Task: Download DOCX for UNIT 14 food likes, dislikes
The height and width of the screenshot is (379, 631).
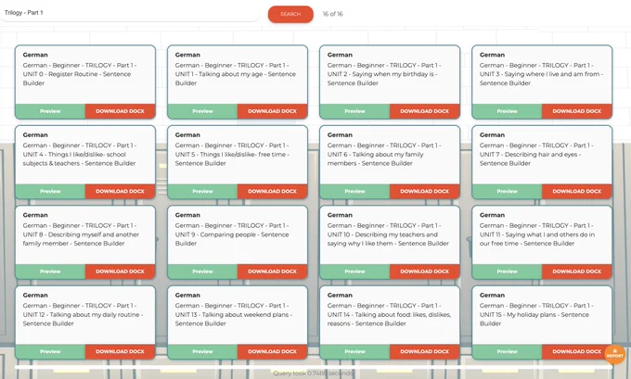Action: pyautogui.click(x=425, y=352)
